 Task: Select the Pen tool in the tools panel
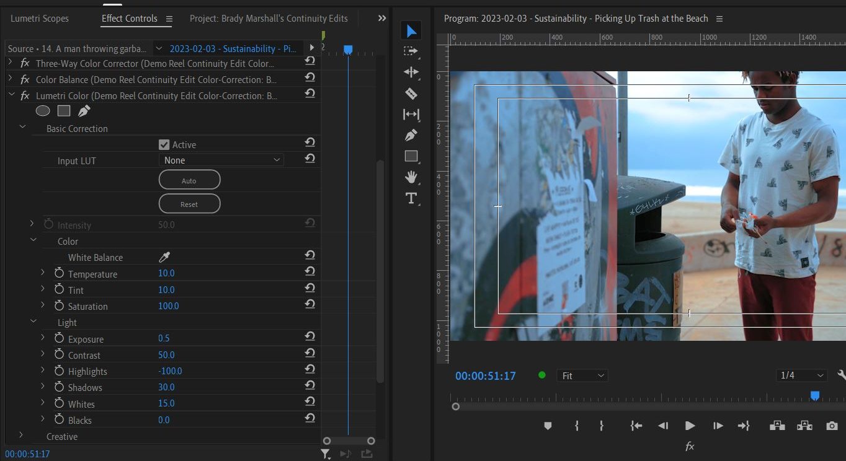[x=411, y=135]
